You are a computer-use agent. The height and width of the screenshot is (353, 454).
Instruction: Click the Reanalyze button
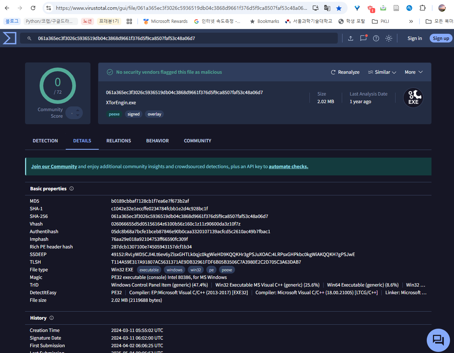(345, 72)
